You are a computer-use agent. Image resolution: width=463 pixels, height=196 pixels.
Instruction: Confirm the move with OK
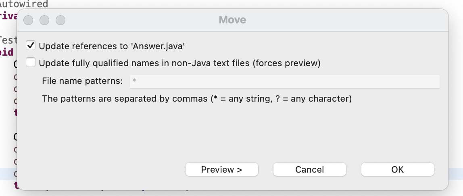click(x=397, y=169)
